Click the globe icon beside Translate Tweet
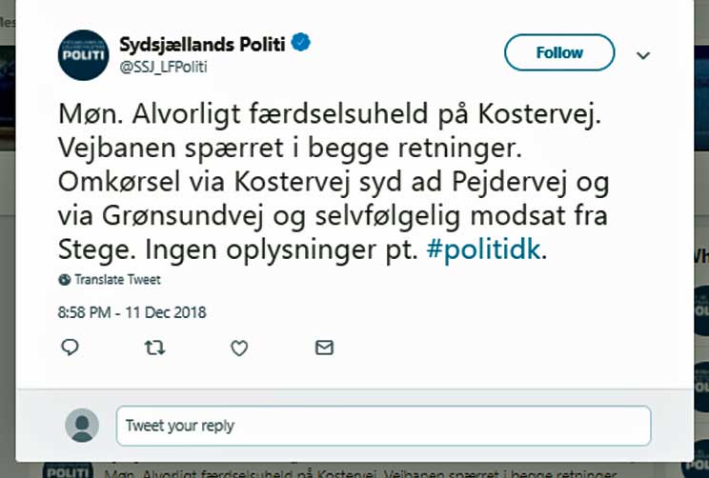 (64, 280)
